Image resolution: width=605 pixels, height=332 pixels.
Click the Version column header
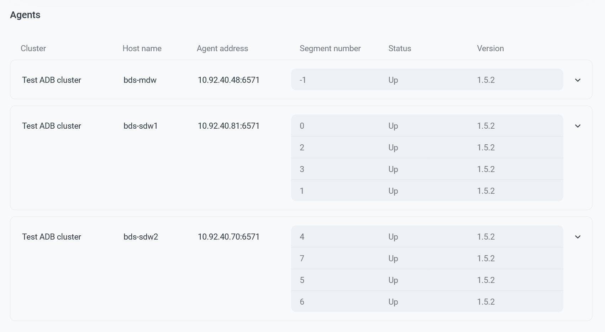pos(490,48)
